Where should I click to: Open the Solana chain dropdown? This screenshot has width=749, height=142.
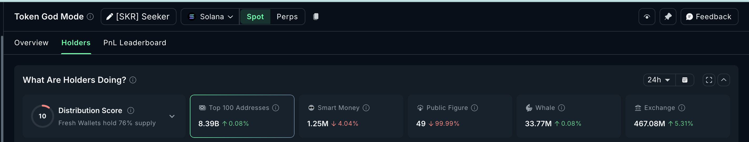point(210,17)
